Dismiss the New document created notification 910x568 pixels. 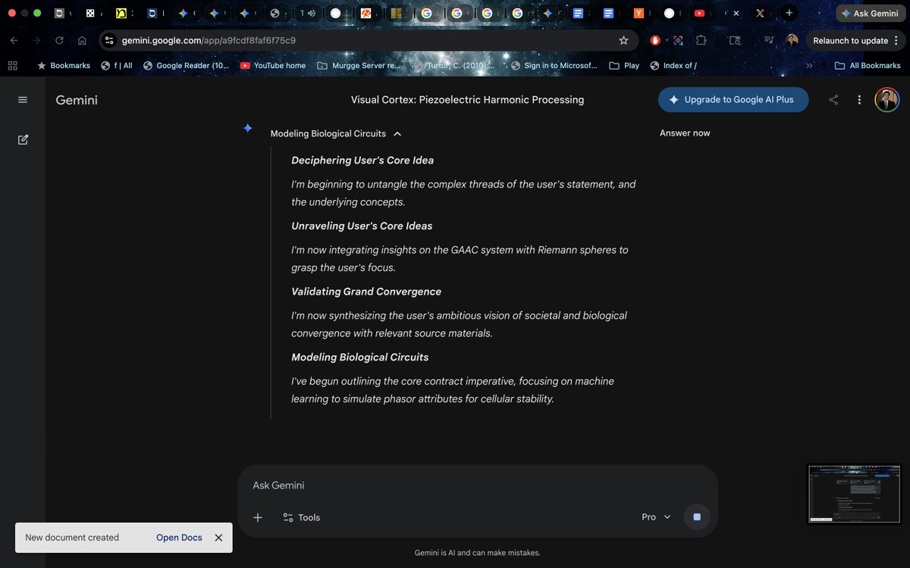(x=218, y=538)
